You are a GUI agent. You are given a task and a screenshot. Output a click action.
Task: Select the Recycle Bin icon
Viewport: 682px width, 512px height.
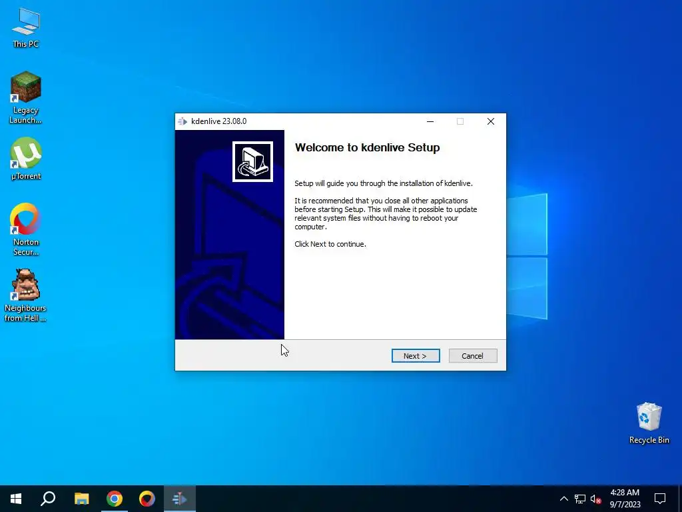649,423
